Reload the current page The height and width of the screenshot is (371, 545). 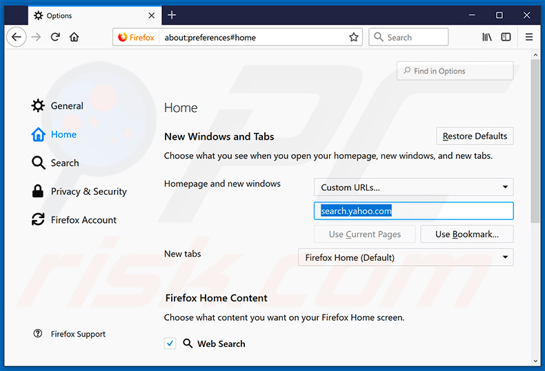(x=55, y=36)
